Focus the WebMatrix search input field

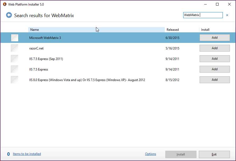pyautogui.click(x=203, y=15)
